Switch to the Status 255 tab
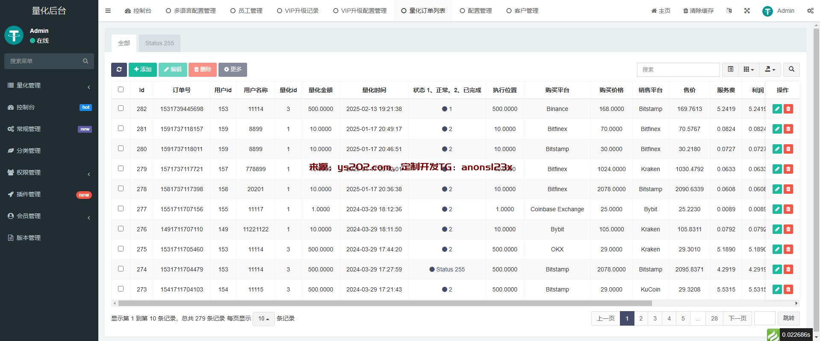820x341 pixels. click(x=159, y=43)
